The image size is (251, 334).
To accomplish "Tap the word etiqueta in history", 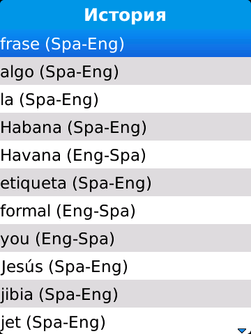I will (33, 184).
